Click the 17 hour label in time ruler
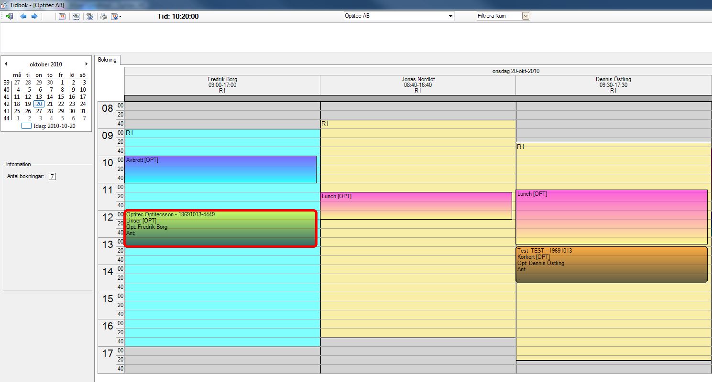This screenshot has width=712, height=382. point(107,353)
